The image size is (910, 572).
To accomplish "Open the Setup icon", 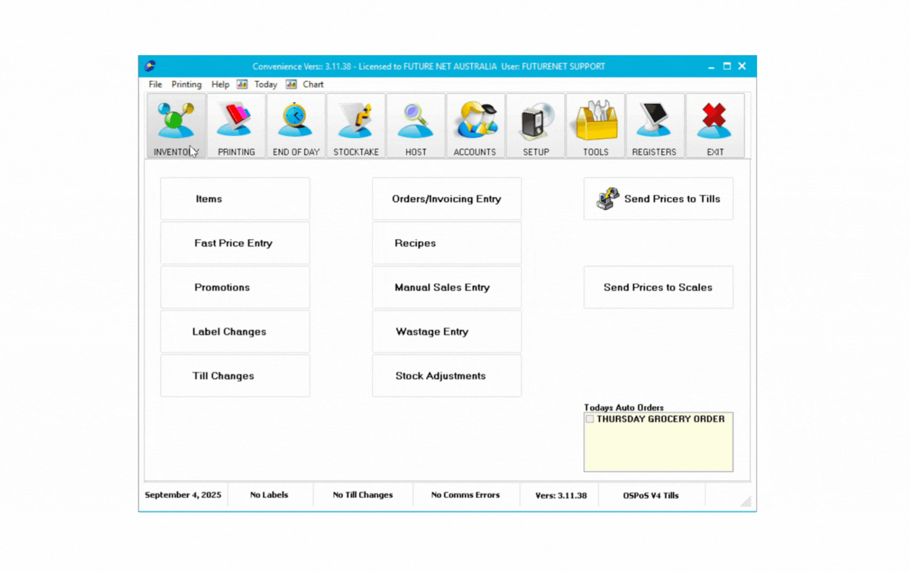I will 535,125.
